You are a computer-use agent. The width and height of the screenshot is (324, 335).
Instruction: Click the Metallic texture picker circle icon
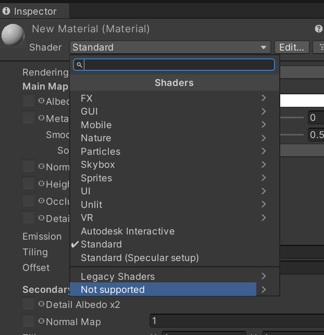(x=41, y=118)
